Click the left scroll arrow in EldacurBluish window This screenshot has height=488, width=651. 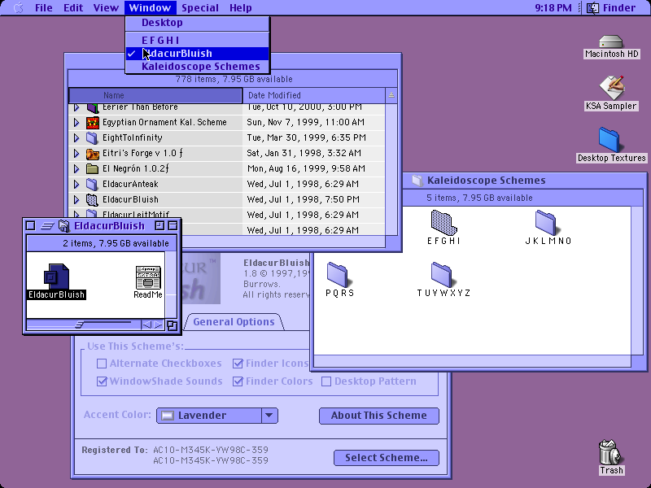[x=146, y=325]
